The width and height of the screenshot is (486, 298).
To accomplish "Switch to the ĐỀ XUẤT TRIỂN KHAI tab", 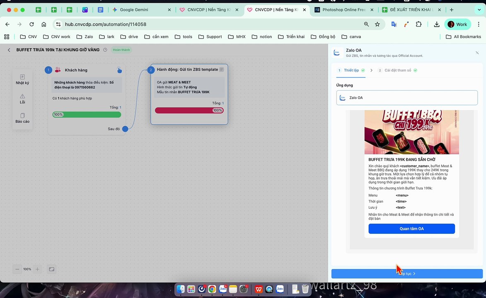I will [x=411, y=10].
